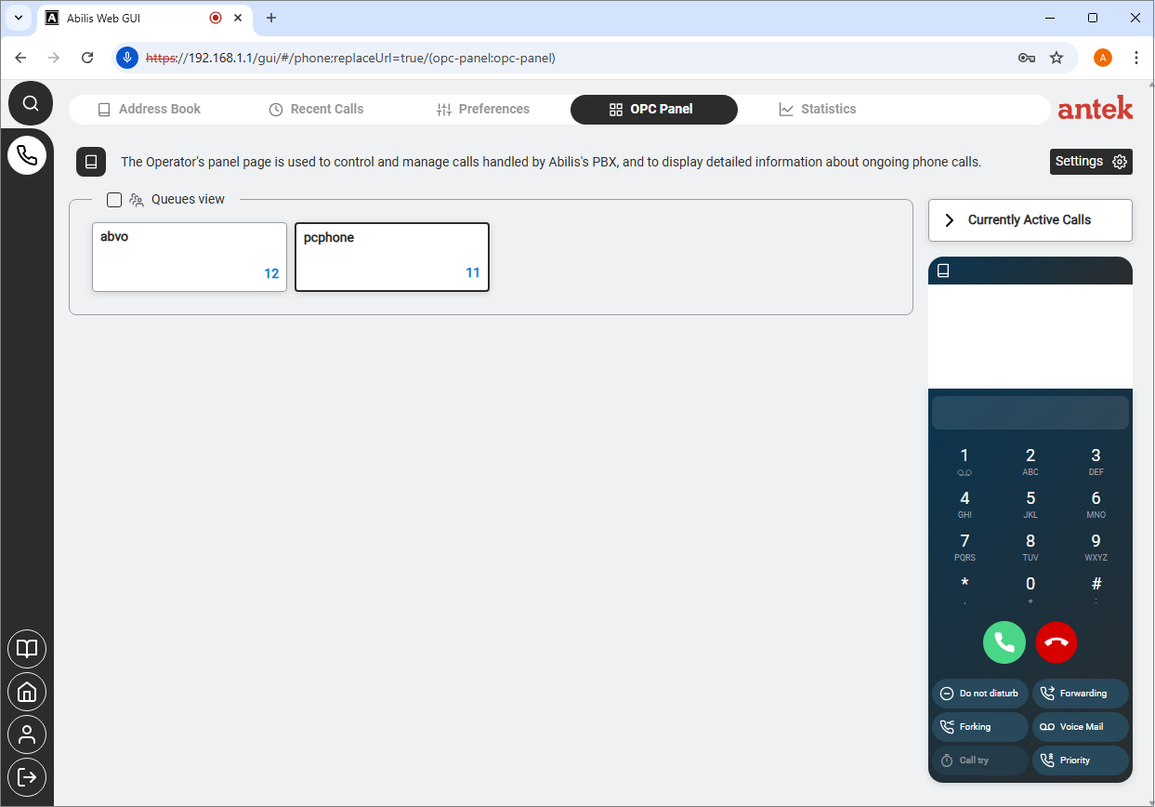Open the dialer's address book icon
Image resolution: width=1155 pixels, height=807 pixels.
943,271
